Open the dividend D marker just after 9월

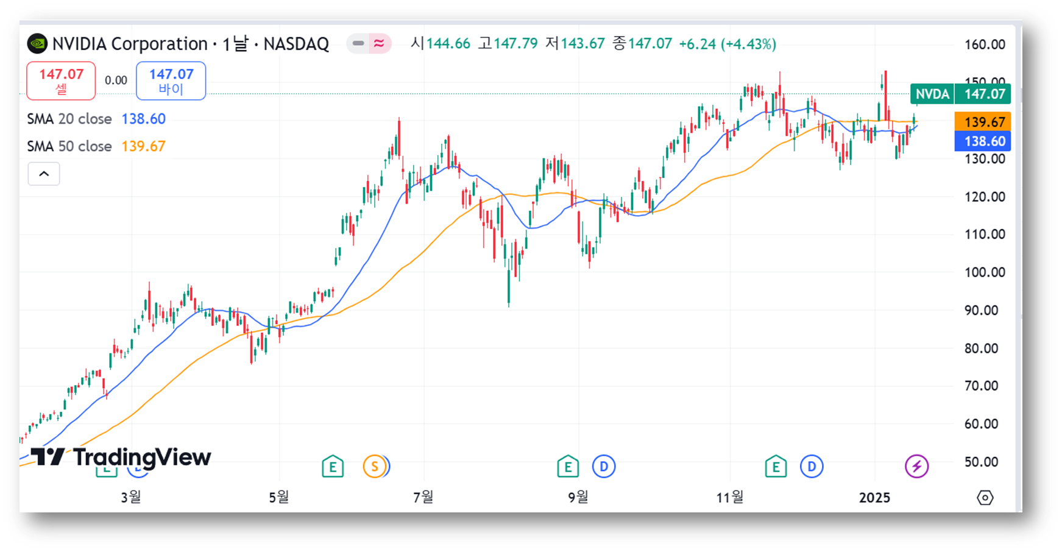604,467
